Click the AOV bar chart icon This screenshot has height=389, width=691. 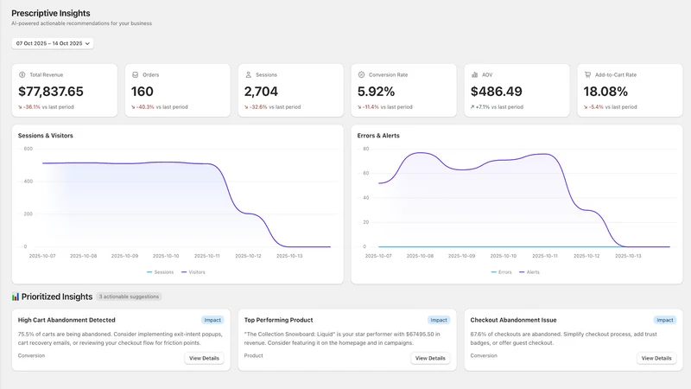click(474, 75)
